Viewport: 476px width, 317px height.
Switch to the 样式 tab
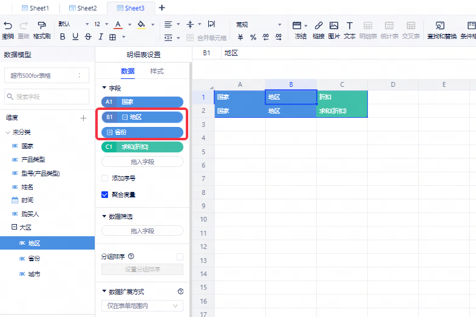[x=157, y=71]
